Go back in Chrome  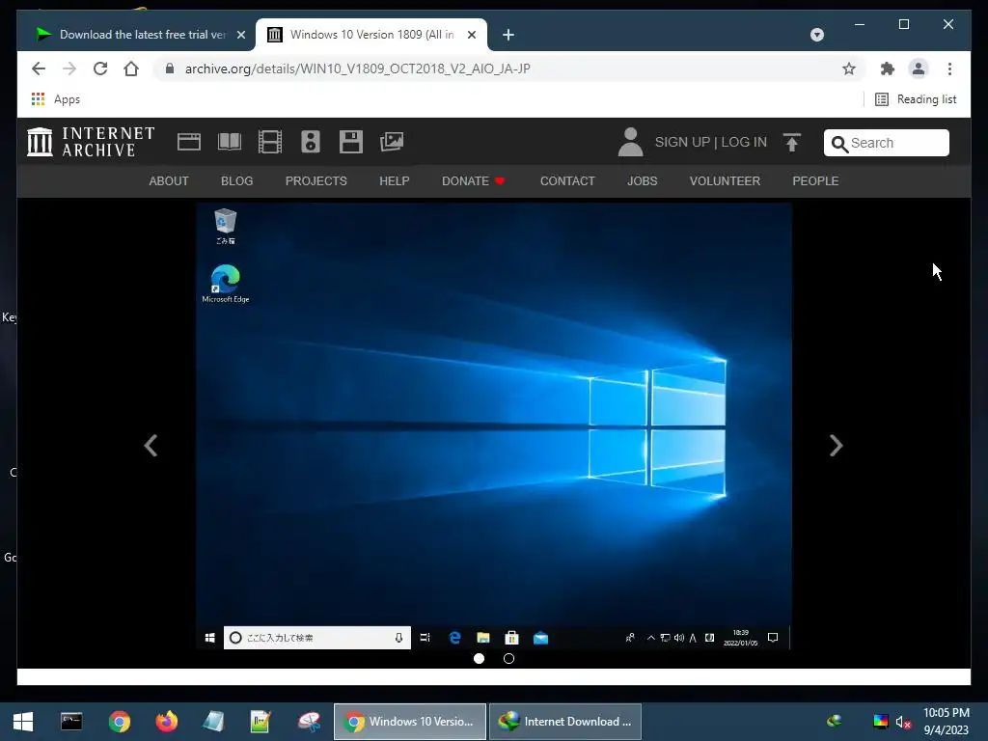(x=39, y=69)
